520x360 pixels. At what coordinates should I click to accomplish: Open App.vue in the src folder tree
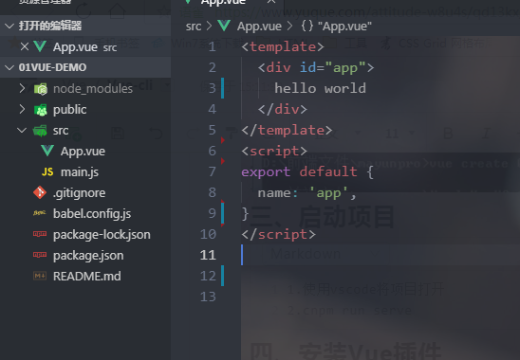(x=83, y=152)
